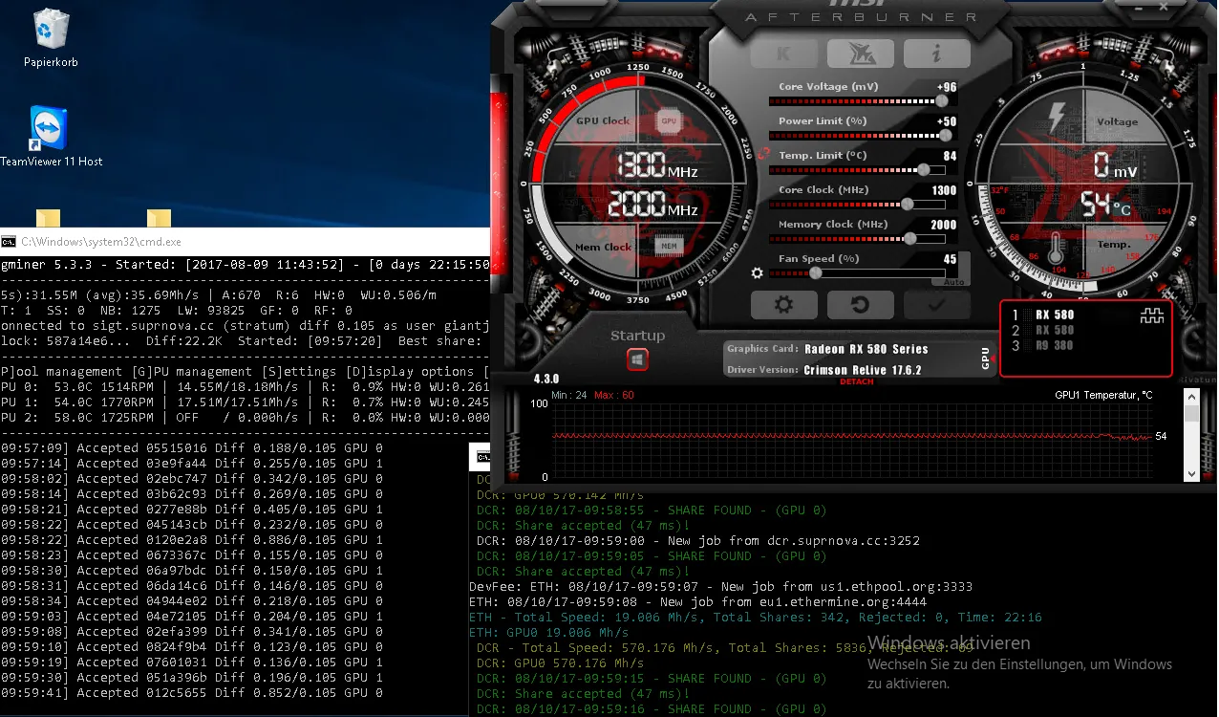The height and width of the screenshot is (717, 1219).
Task: Toggle the power/temp limit link icon
Action: (x=762, y=153)
